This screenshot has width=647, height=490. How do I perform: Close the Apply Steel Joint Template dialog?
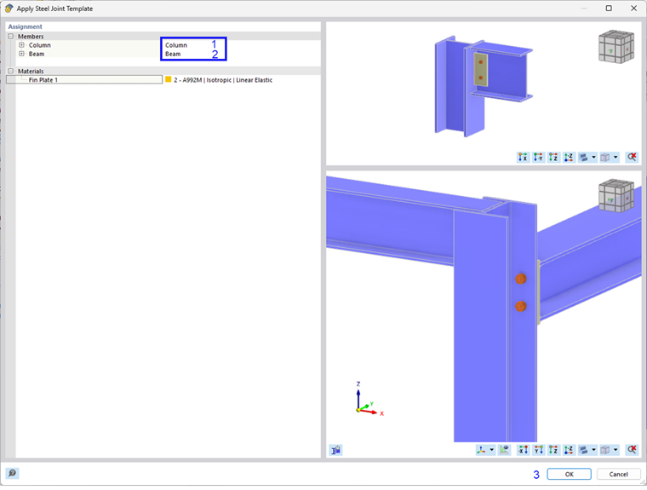(x=633, y=9)
